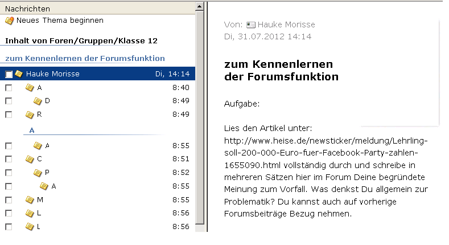
Task: Open post P from 8:52
Action: 47,173
